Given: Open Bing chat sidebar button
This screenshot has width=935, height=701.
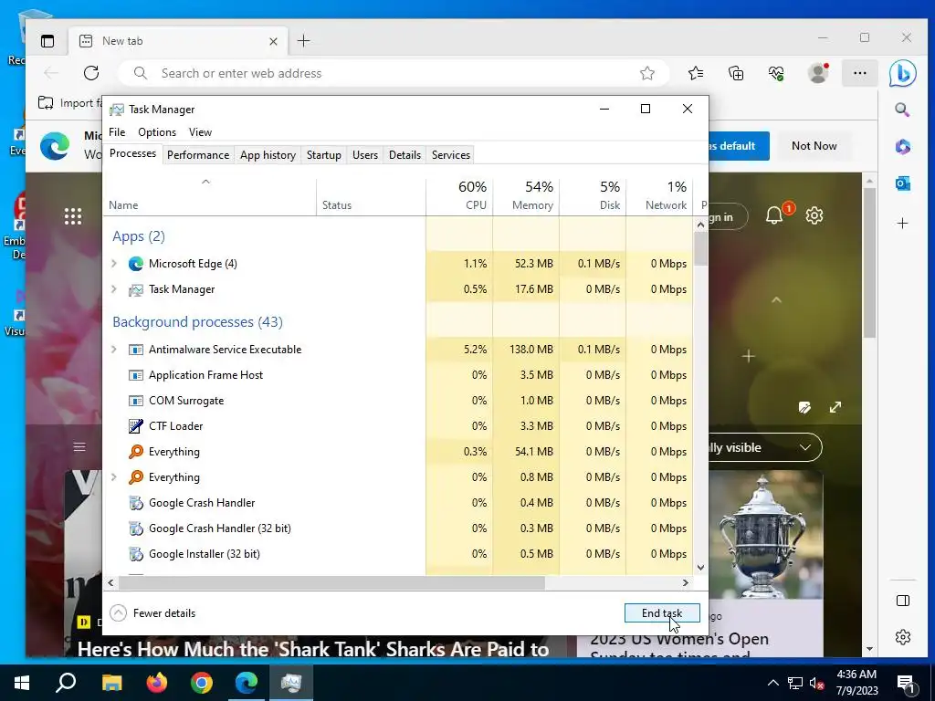Looking at the screenshot, I should 902,73.
